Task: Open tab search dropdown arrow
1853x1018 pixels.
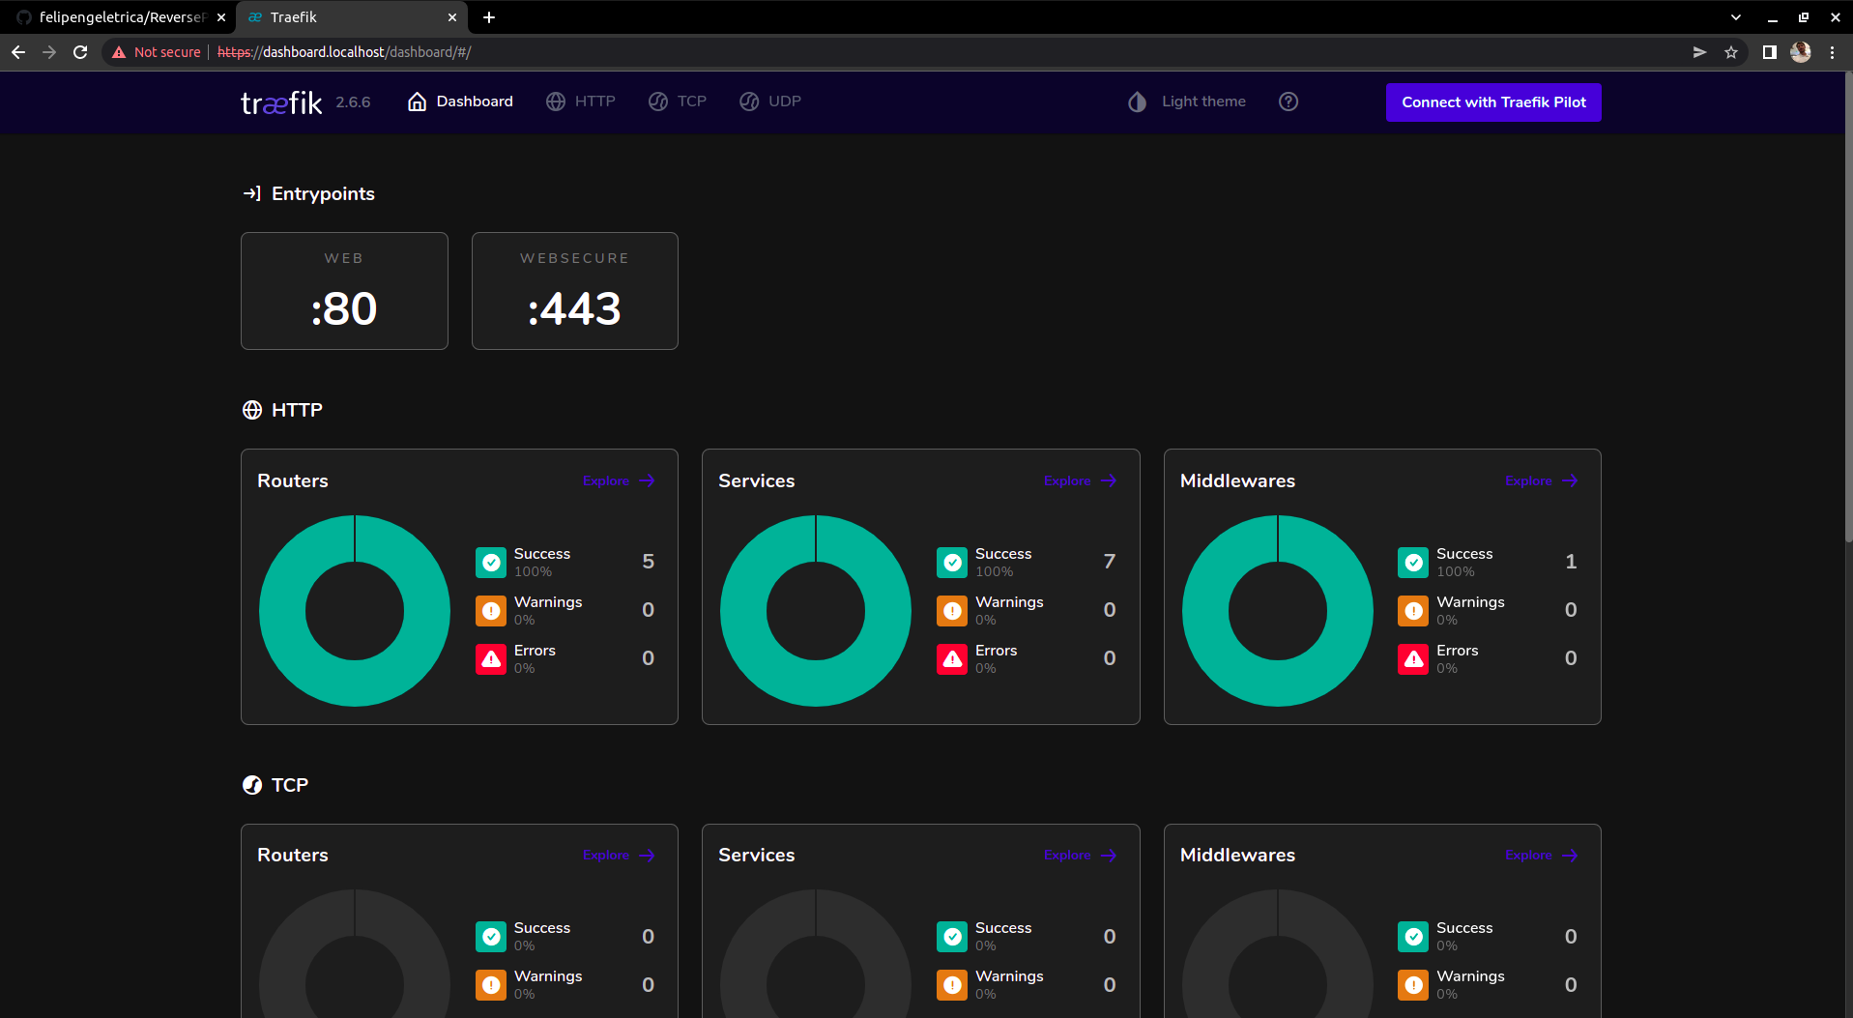Action: [1736, 17]
